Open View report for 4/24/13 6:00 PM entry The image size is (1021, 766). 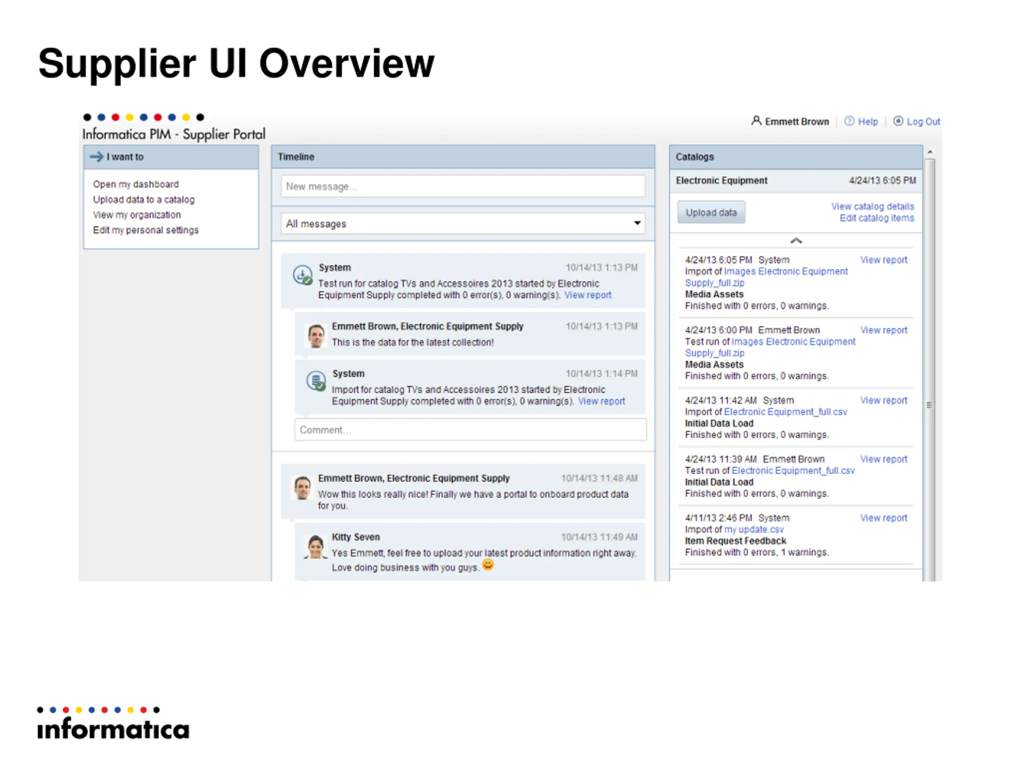pos(883,330)
